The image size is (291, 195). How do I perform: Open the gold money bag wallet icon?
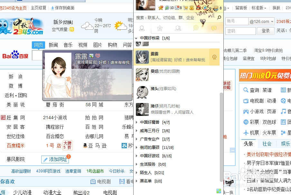click(192, 8)
